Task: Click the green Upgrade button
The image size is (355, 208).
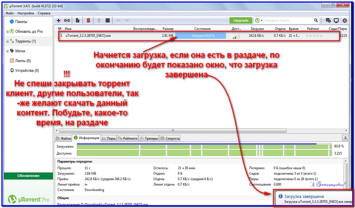Action: pyautogui.click(x=241, y=20)
